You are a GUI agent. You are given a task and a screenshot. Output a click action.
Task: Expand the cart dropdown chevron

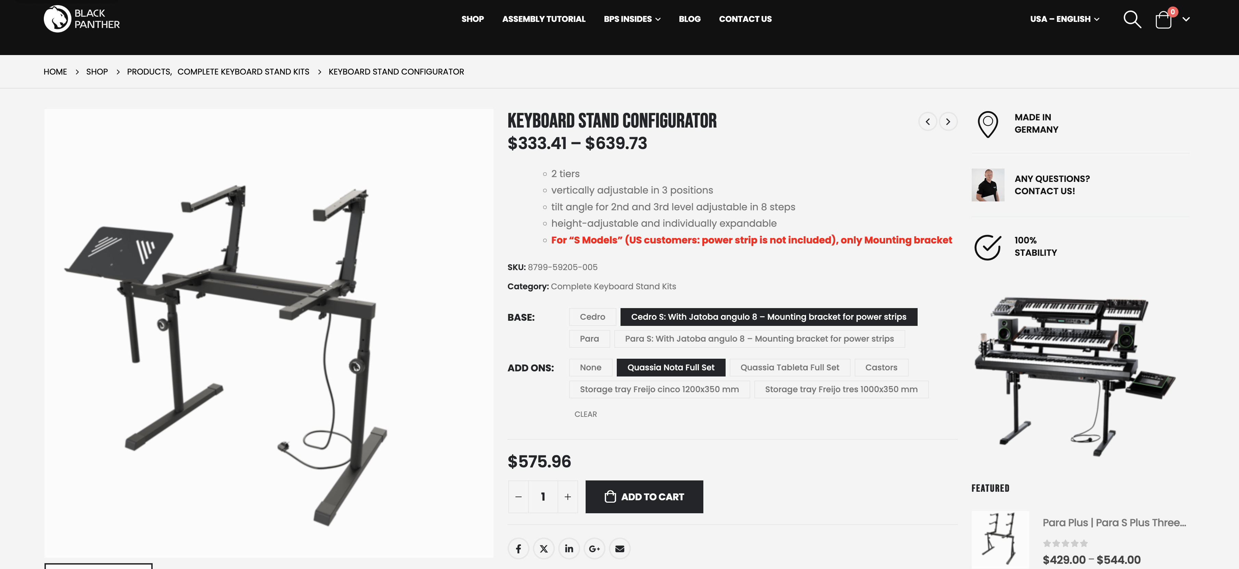(1186, 19)
